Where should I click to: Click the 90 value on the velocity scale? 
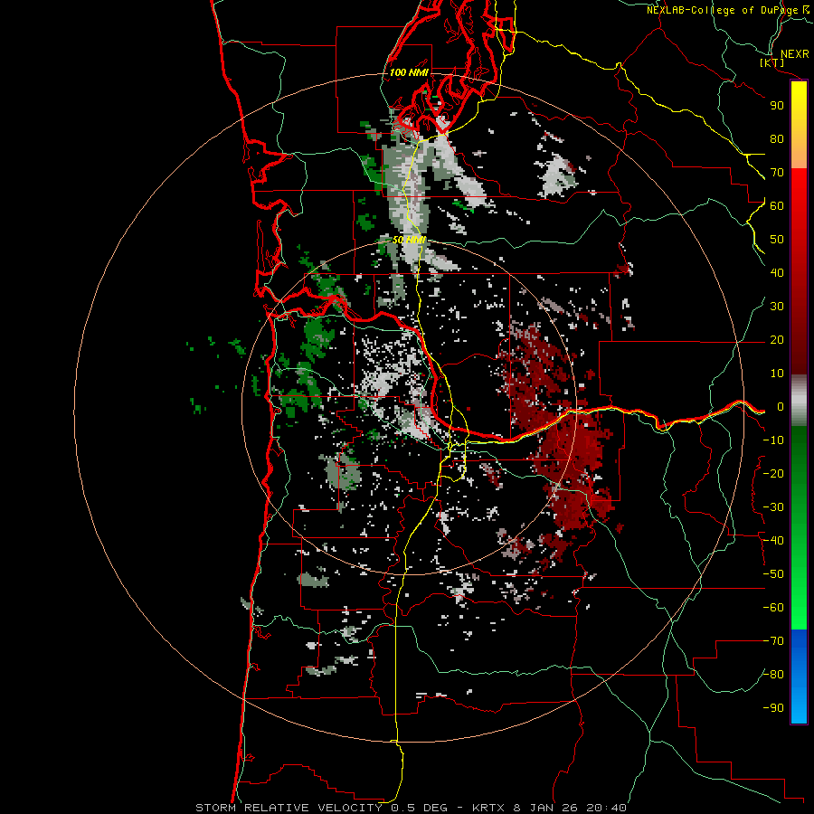click(x=777, y=106)
